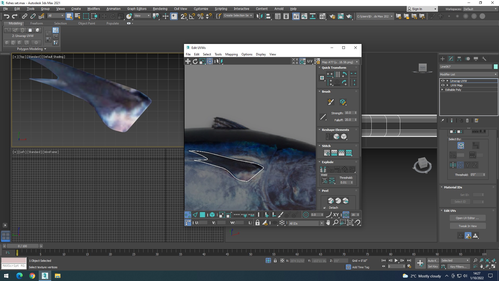The width and height of the screenshot is (499, 281).
Task: Click the Undo arrow in main toolbar
Action: coord(6,16)
